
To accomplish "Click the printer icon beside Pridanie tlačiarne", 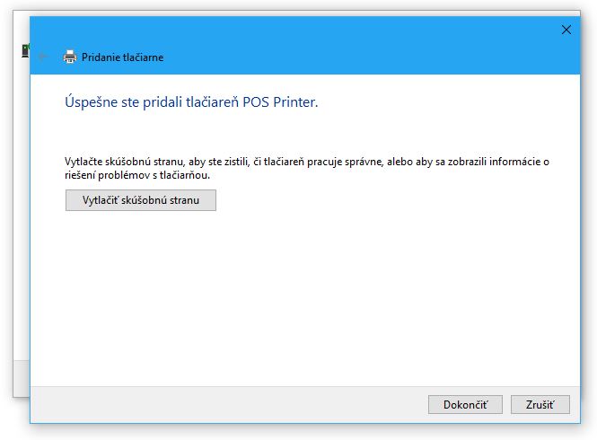I will pos(70,57).
